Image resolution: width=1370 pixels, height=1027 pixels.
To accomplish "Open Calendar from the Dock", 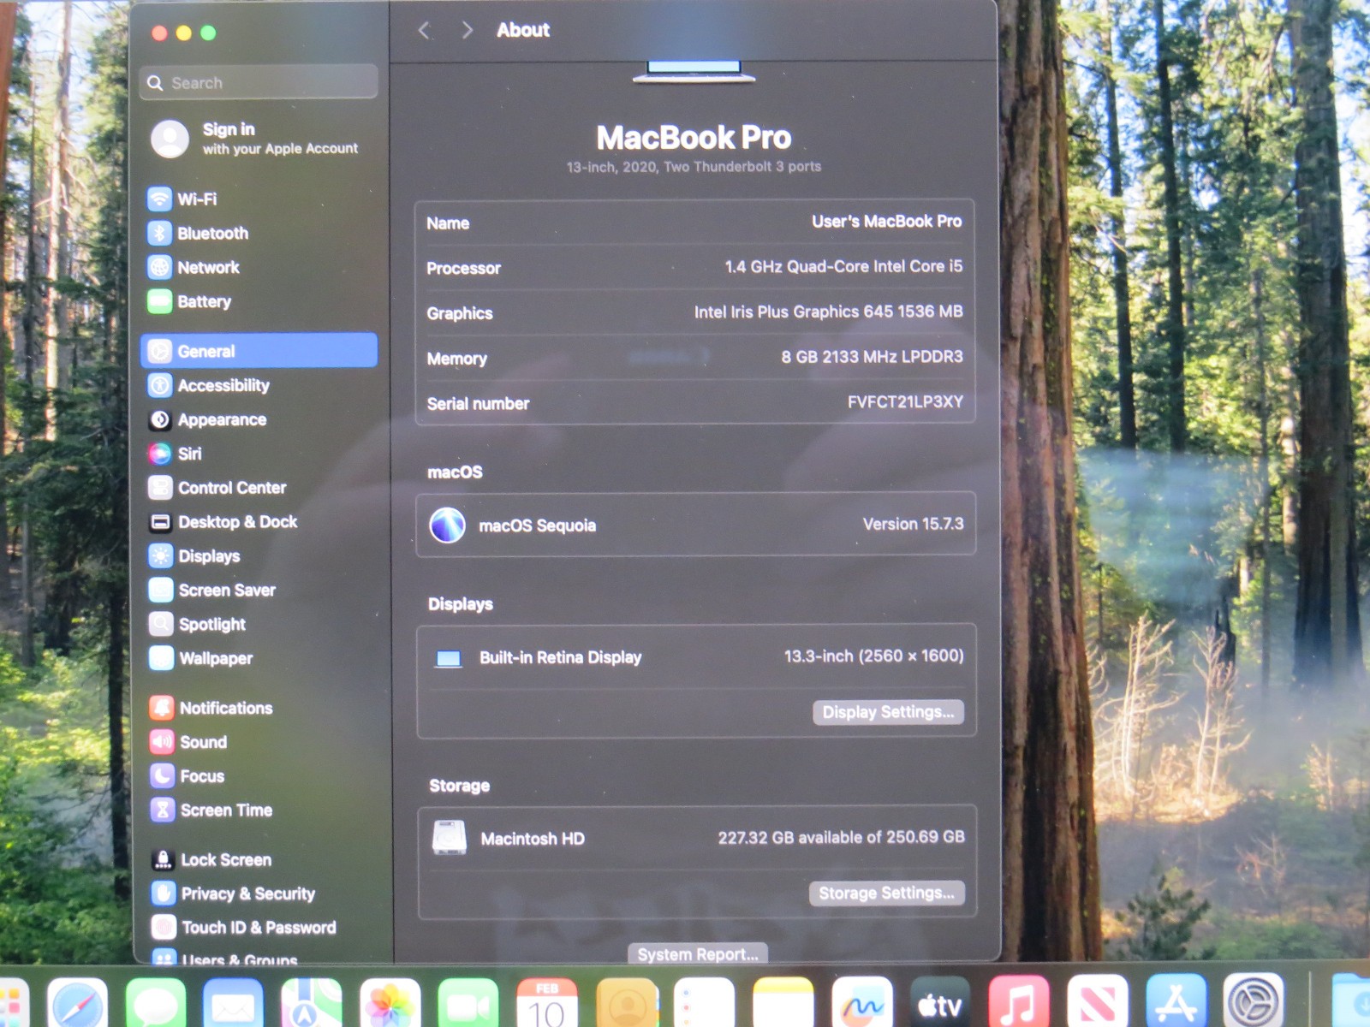I will pyautogui.click(x=547, y=1003).
